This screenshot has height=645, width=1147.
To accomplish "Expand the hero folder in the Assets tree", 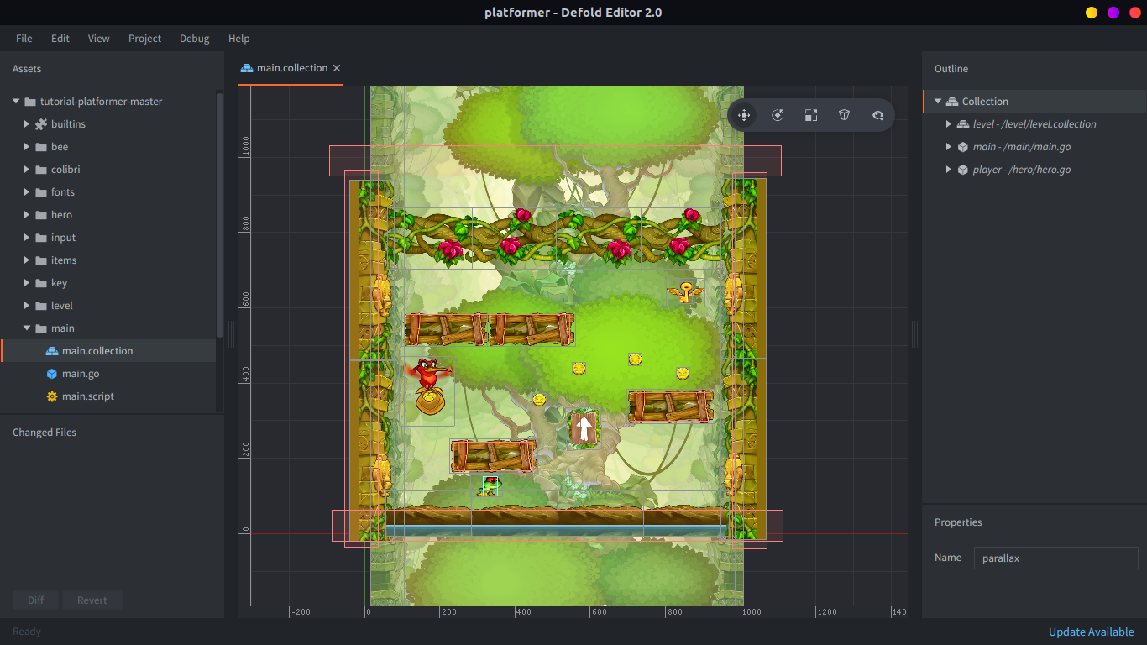I will pyautogui.click(x=25, y=214).
